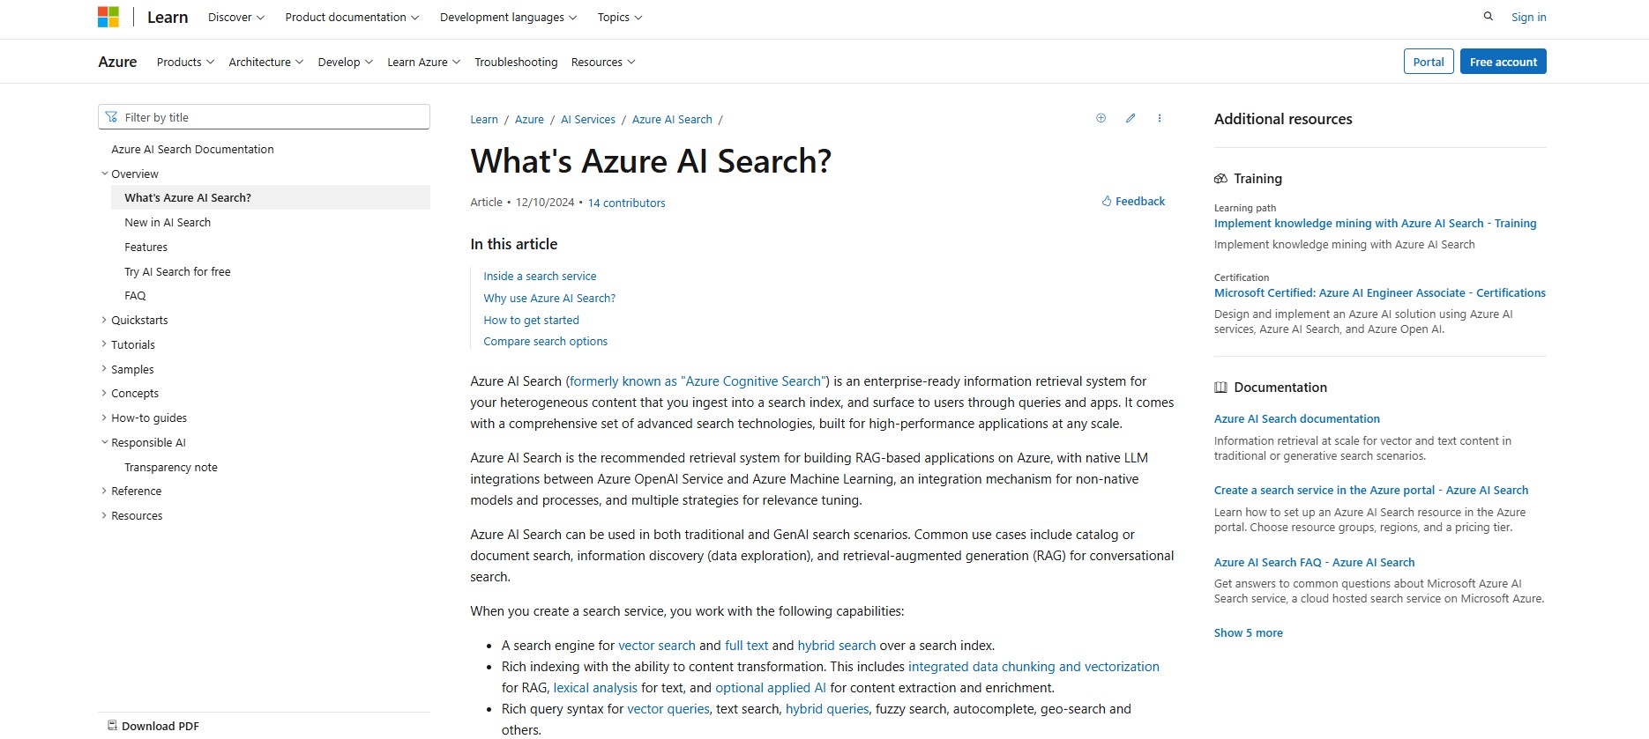This screenshot has width=1649, height=739.
Task: Select the Troubleshooting menu item
Action: [x=516, y=62]
